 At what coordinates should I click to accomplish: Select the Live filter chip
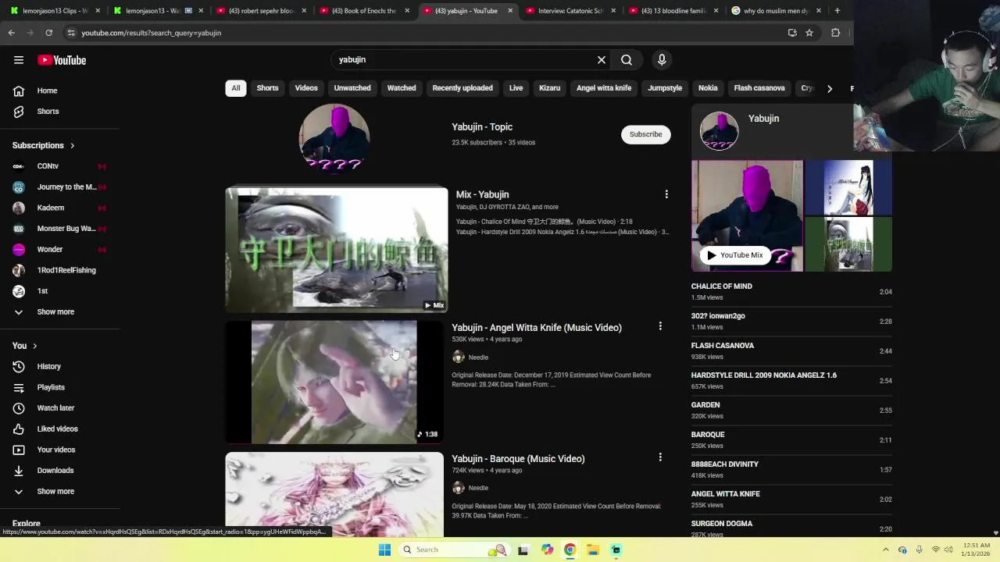pos(516,88)
